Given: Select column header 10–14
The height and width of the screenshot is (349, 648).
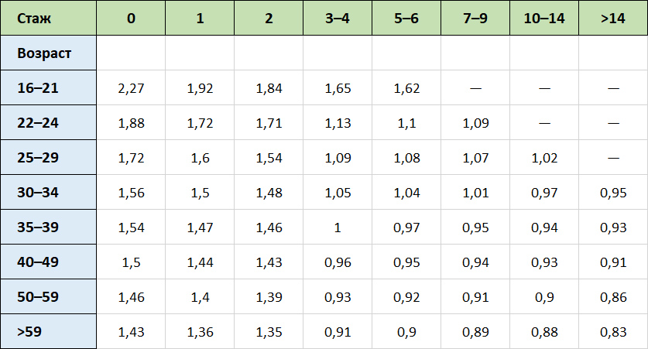Looking at the screenshot, I should click(x=543, y=18).
